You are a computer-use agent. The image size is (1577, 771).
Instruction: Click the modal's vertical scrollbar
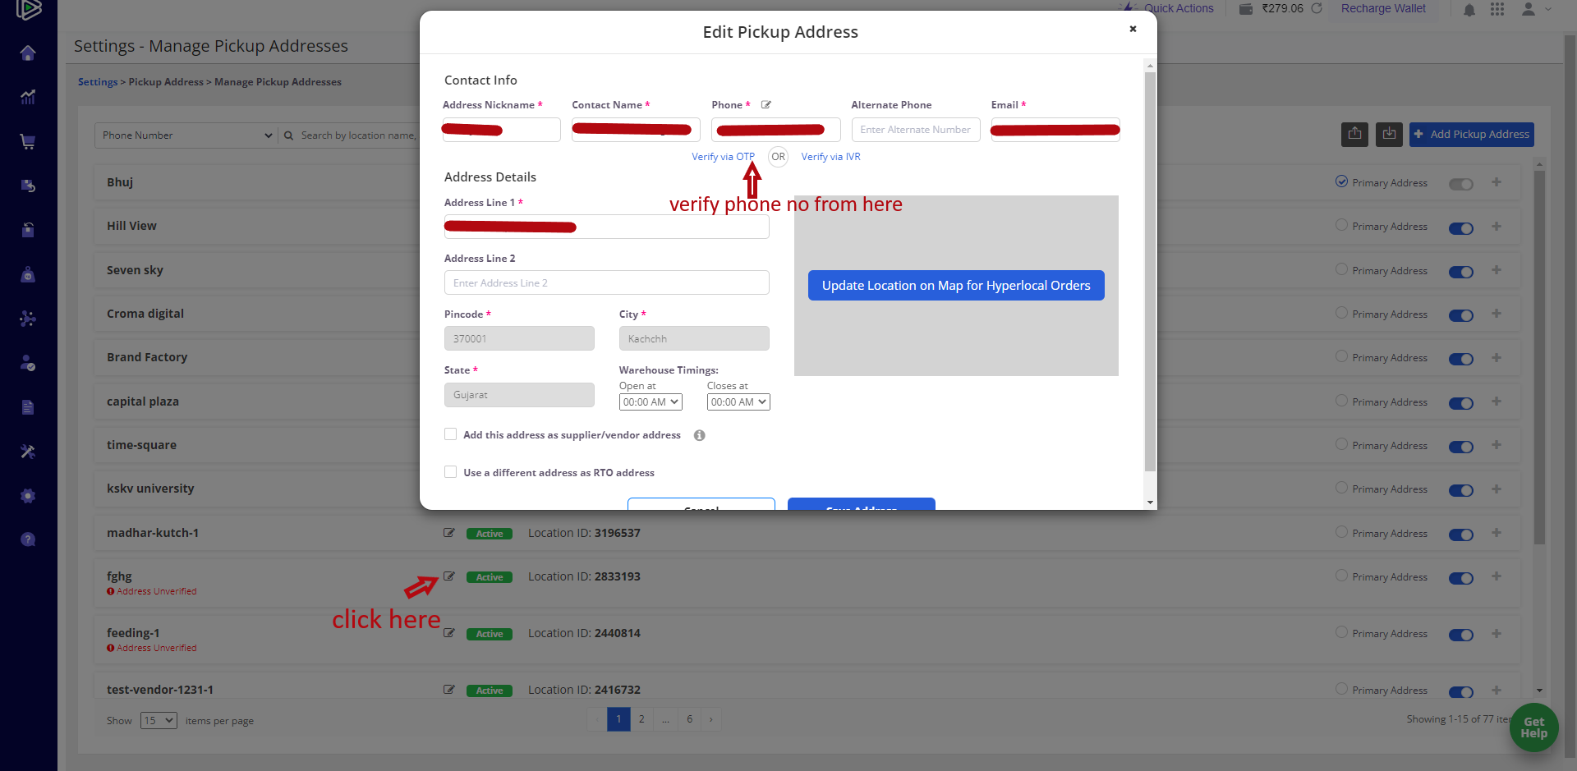click(x=1150, y=271)
